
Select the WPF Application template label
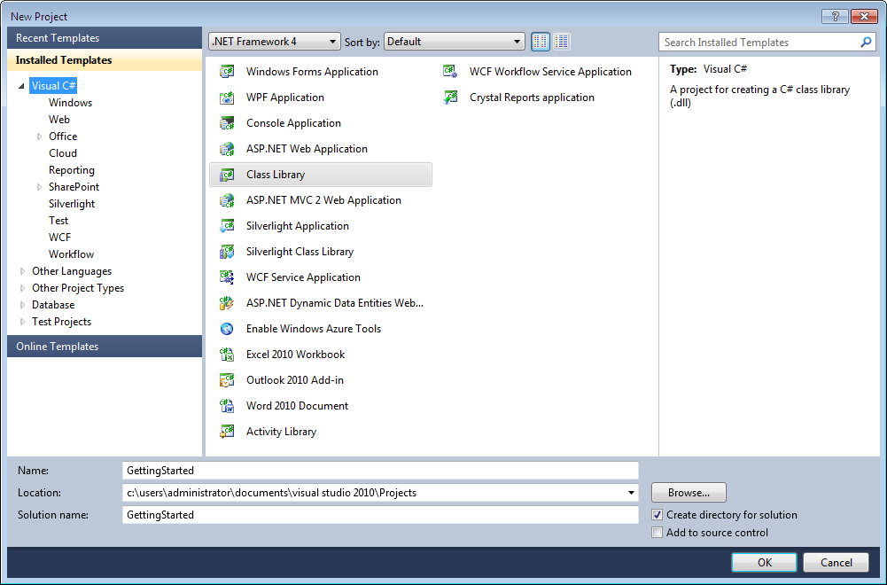[285, 97]
